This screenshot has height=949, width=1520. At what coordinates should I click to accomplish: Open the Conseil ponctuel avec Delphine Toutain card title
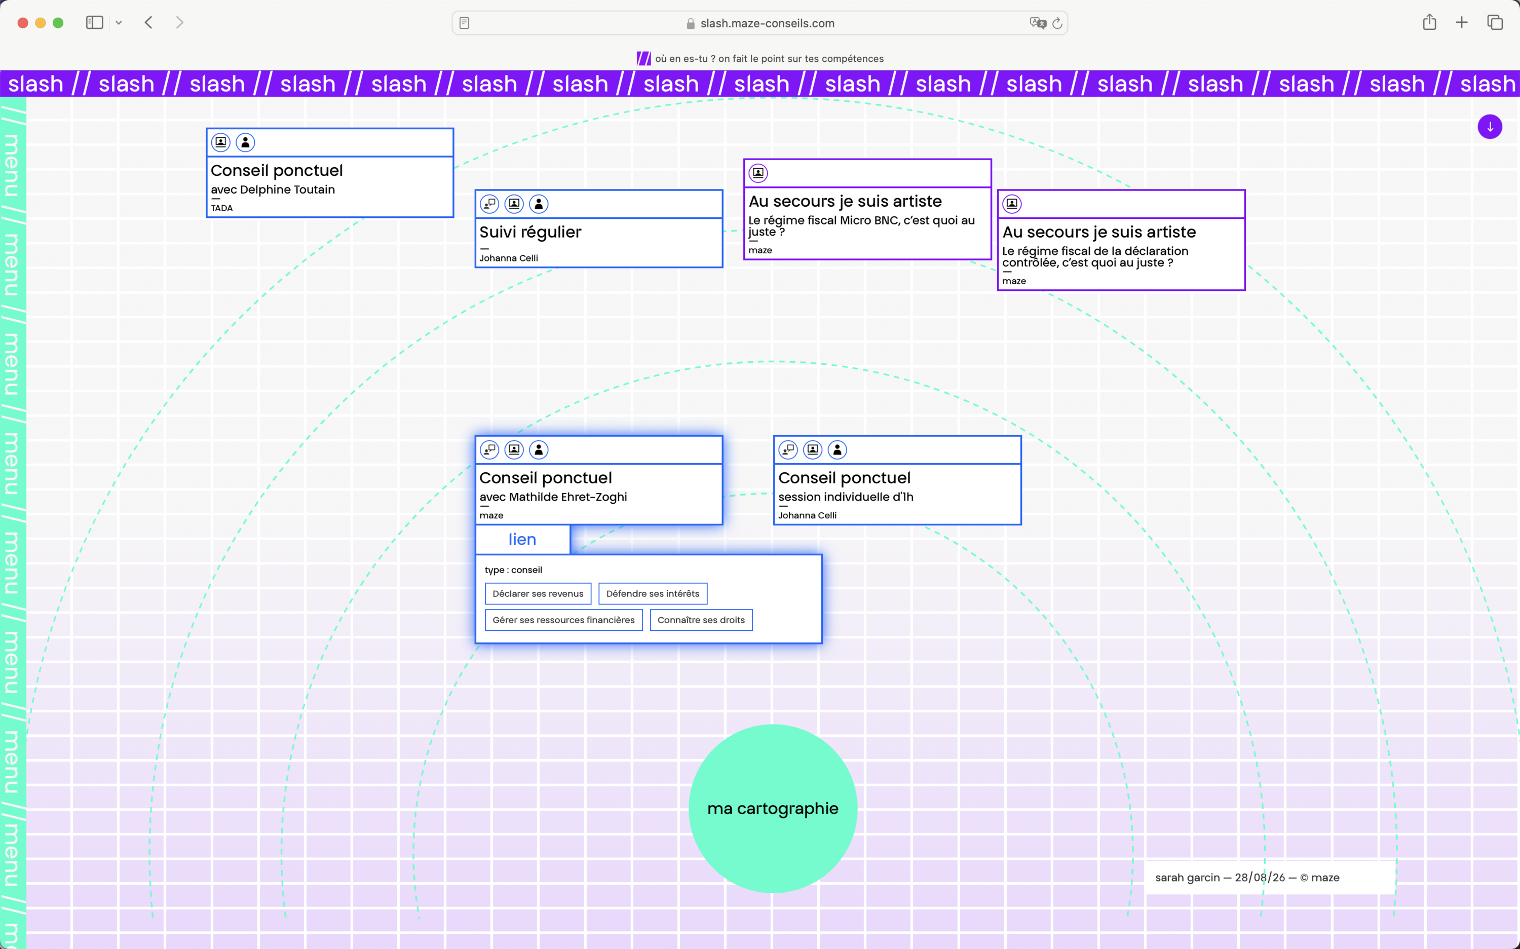(x=277, y=171)
